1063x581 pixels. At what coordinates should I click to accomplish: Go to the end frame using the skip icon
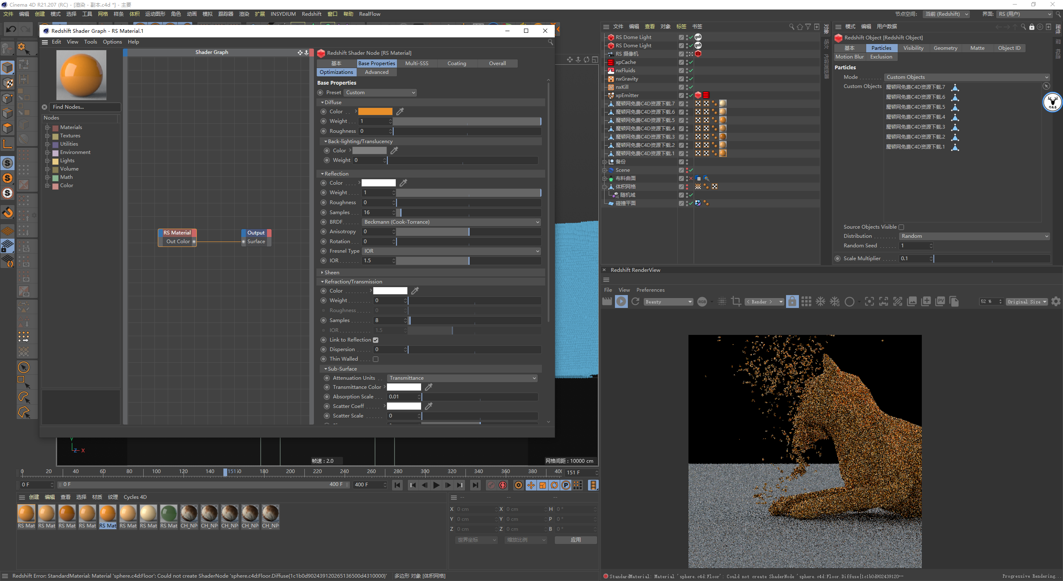click(475, 485)
